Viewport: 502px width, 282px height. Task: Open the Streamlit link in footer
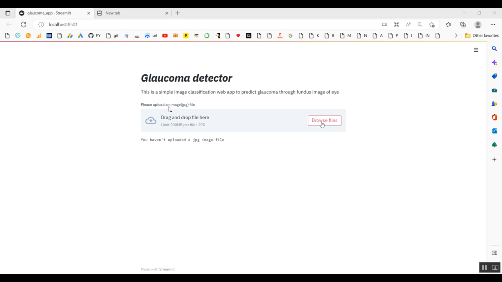click(167, 269)
